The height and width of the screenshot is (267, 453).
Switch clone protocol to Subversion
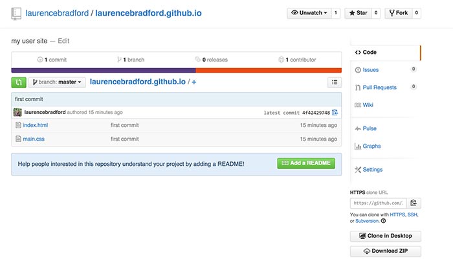coord(367,221)
